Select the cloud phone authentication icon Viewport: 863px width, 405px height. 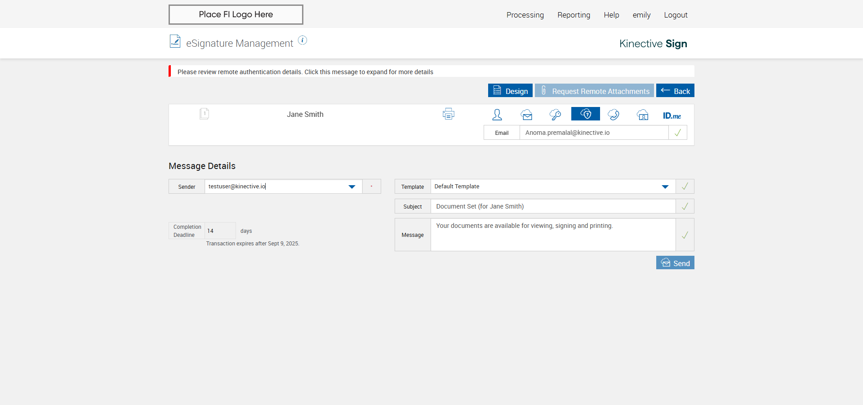[614, 115]
